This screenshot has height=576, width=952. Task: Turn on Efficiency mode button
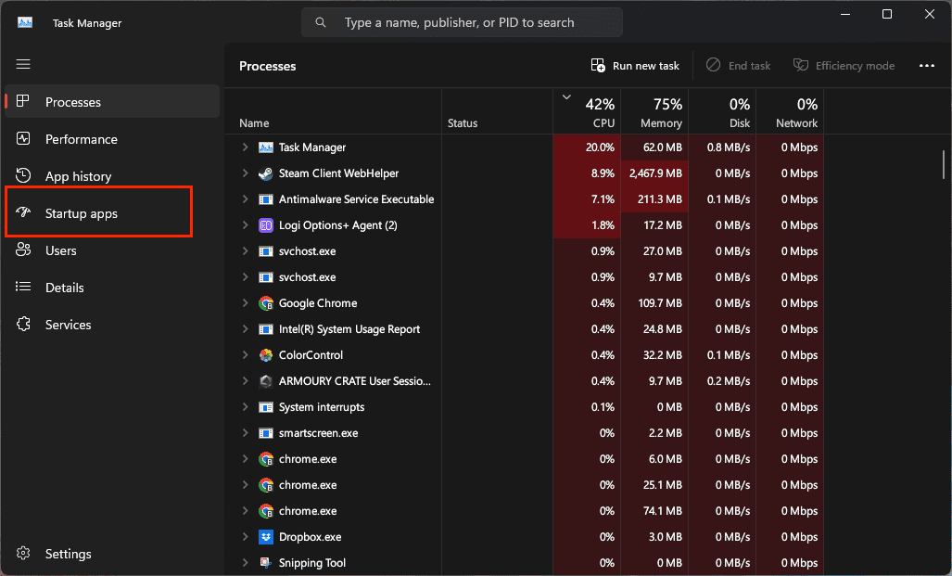click(844, 66)
